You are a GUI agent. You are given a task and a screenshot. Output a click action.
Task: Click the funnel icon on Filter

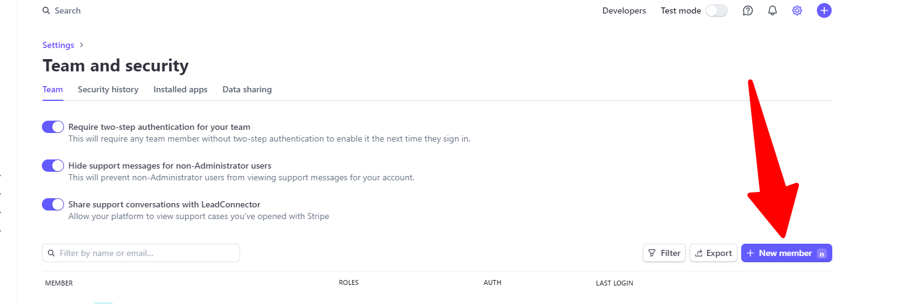coord(652,253)
